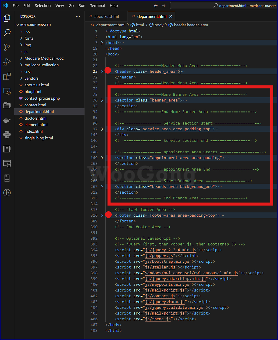Open blog.html from the Explorer
This screenshot has width=278, height=340.
[49, 92]
